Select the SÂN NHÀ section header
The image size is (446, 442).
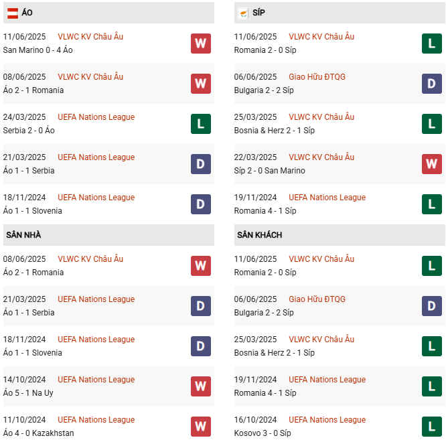[x=23, y=235]
